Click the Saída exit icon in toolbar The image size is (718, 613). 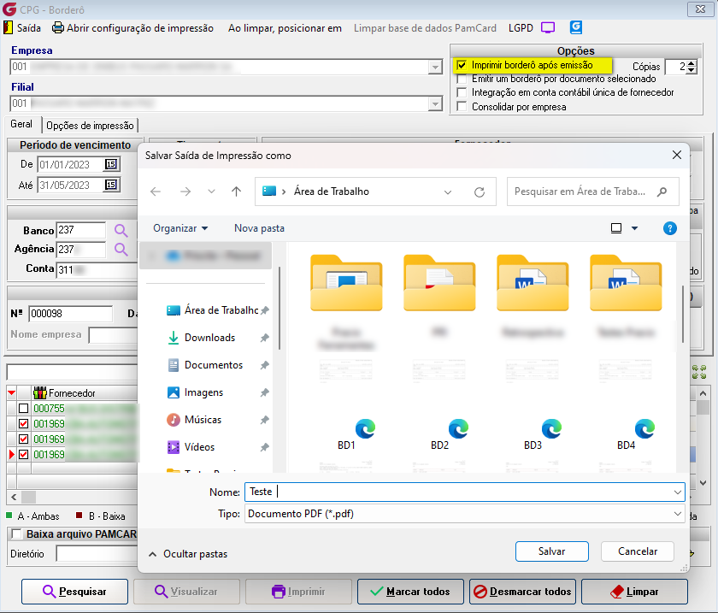pyautogui.click(x=8, y=28)
